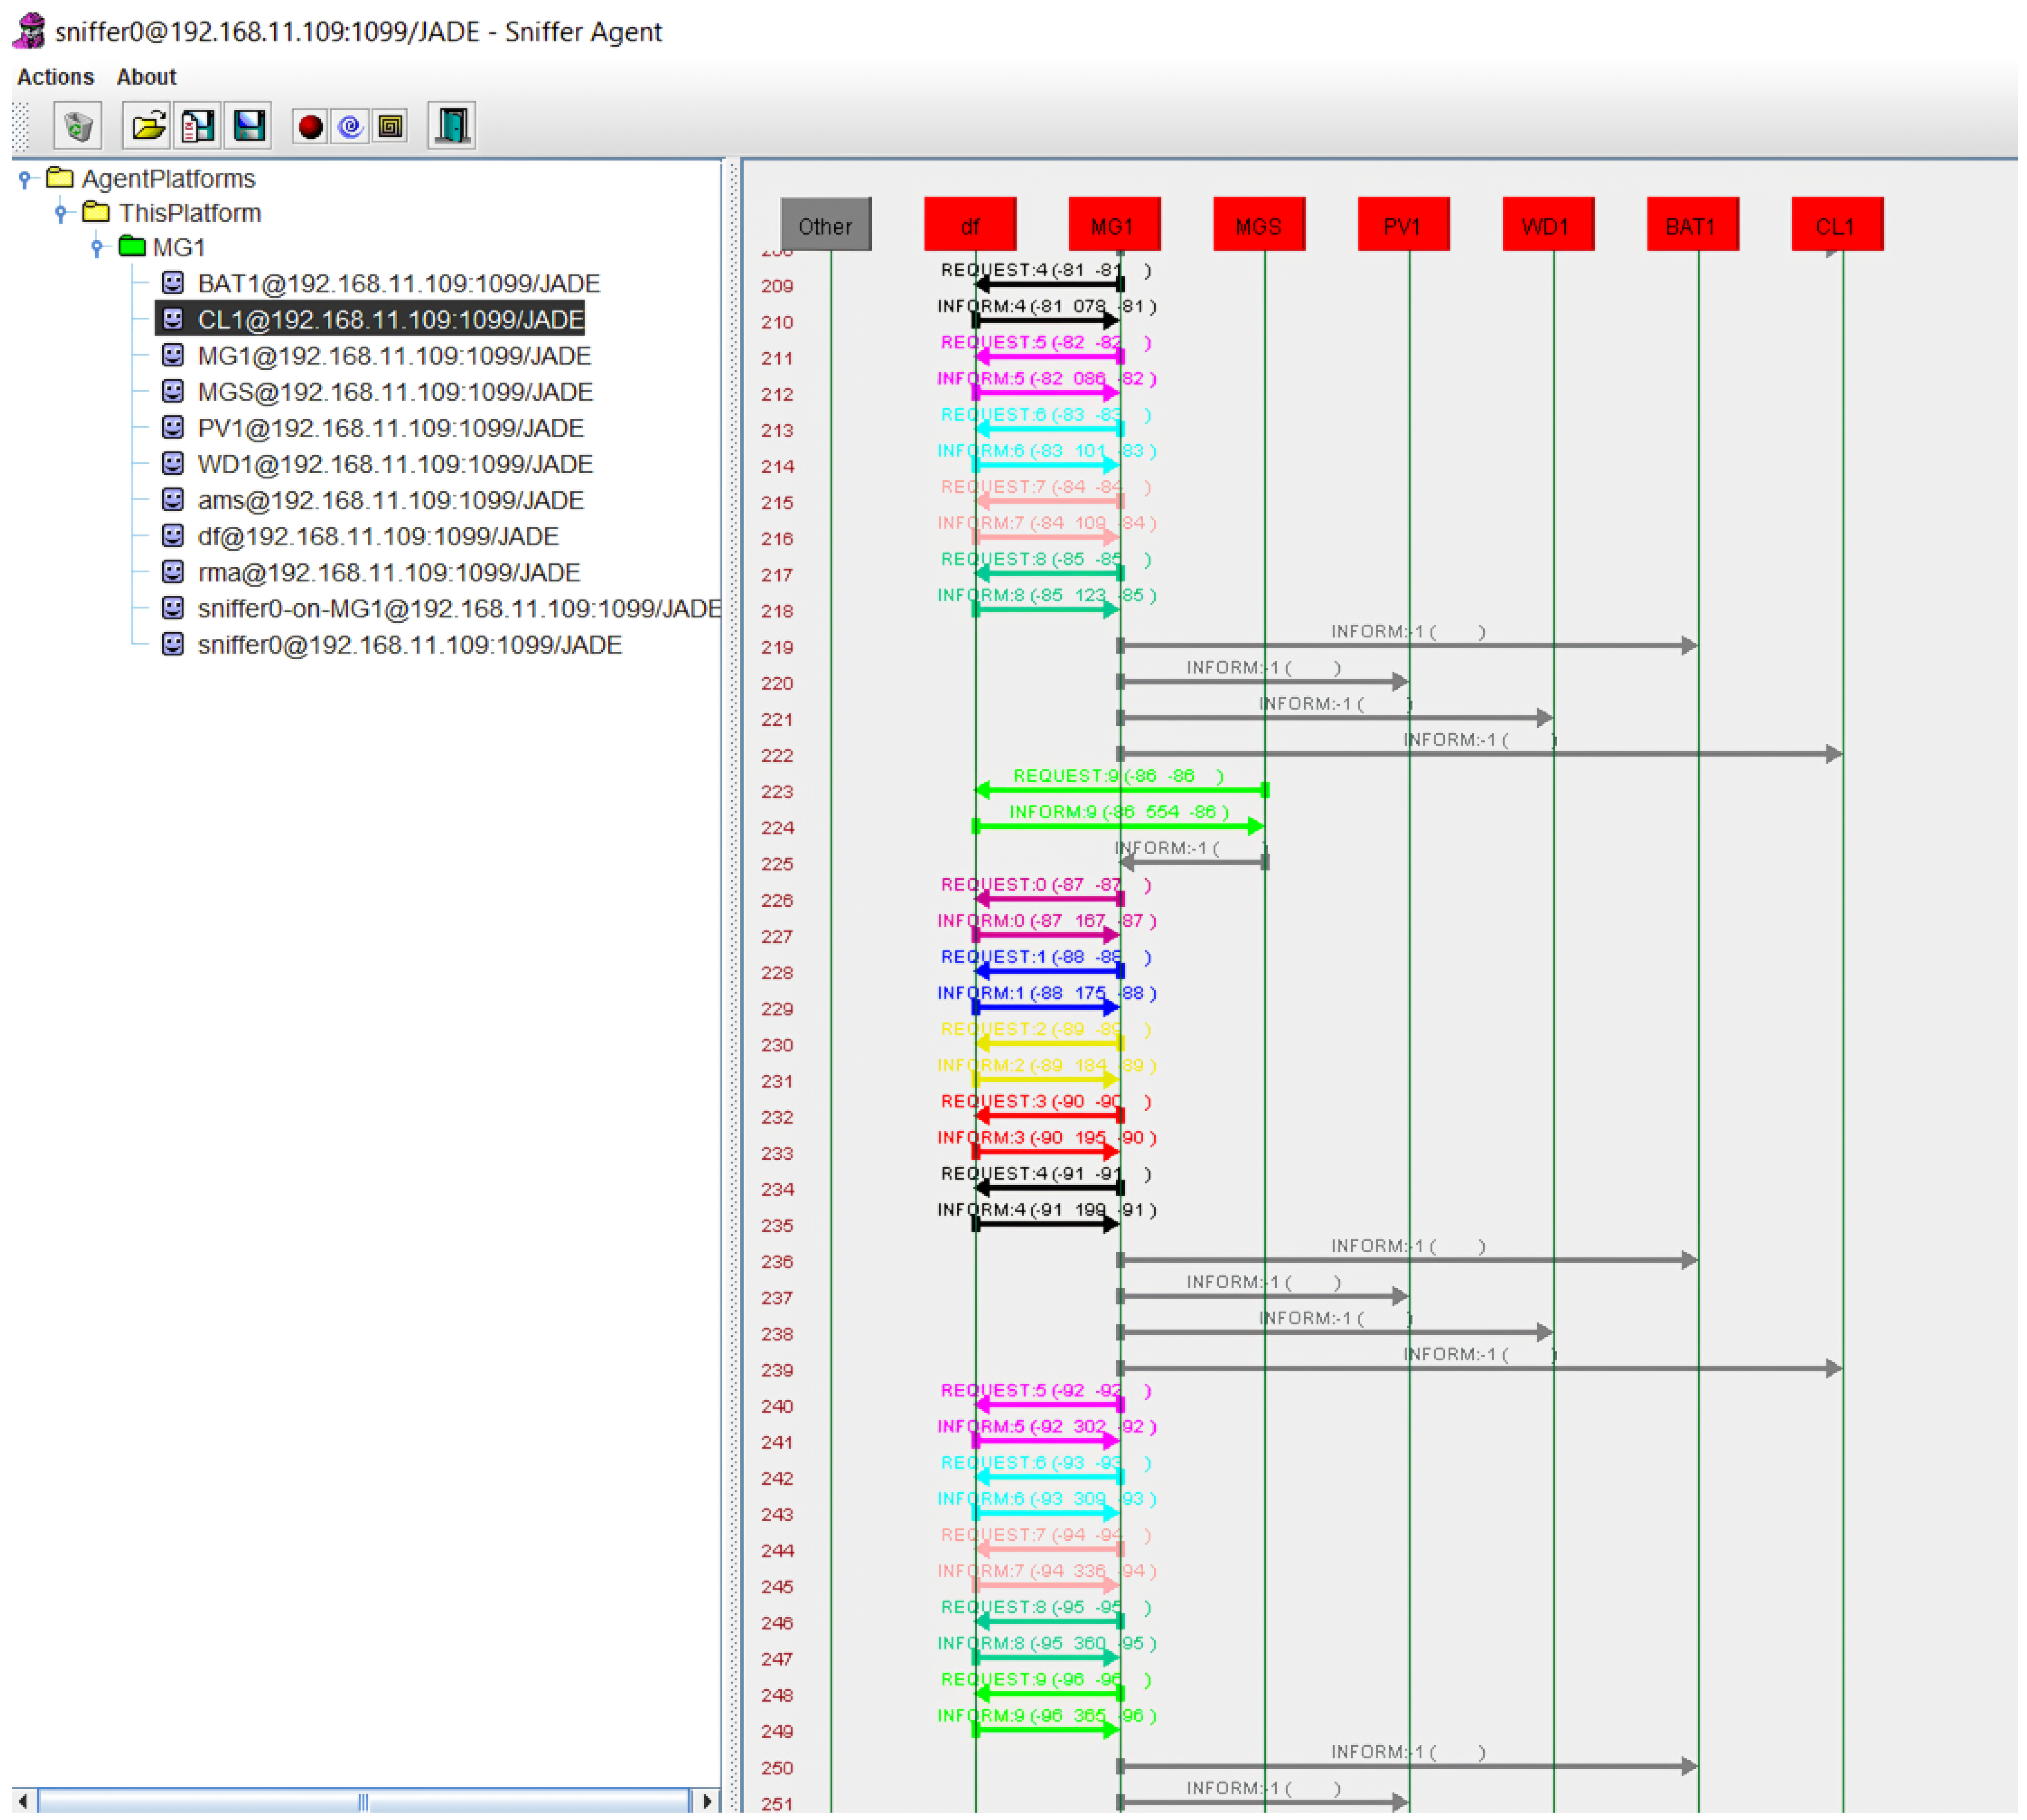This screenshot has width=2027, height=1820.
Task: Collapse the ThisPlatform tree node handle
Action: (61, 213)
